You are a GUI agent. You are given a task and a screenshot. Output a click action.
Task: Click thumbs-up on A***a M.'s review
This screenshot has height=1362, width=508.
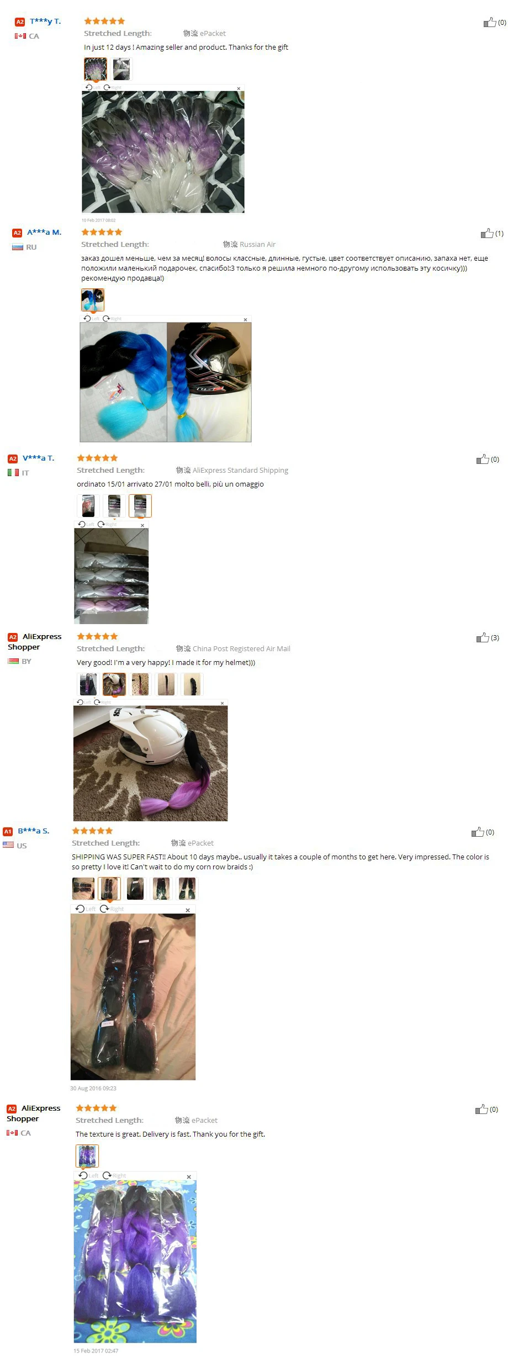tap(486, 234)
